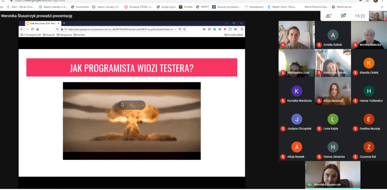This screenshot has width=387, height=190.
Task: Click the muted mic icon beside Katarzyna Sokoło...
Action: coord(319,73)
